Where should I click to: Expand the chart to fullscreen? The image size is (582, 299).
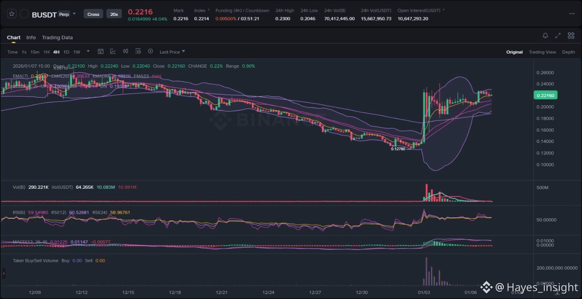click(558, 35)
